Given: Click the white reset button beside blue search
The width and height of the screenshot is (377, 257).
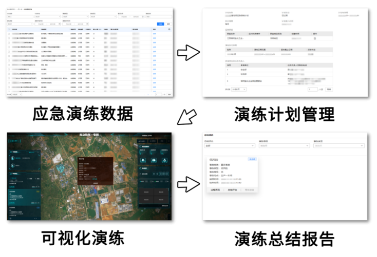Looking at the screenshot, I should point(168,24).
